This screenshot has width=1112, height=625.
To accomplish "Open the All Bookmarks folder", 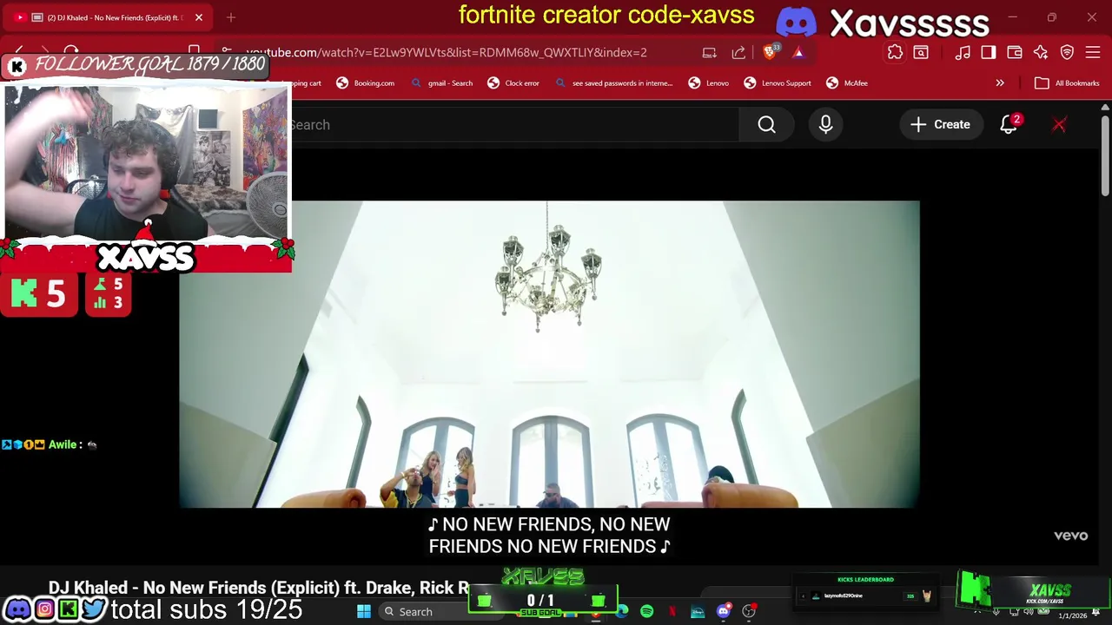I will (x=1067, y=83).
